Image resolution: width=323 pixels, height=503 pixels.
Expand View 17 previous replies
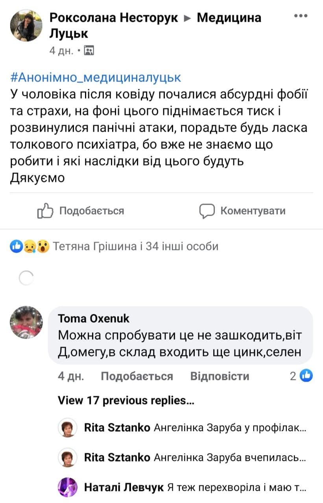pyautogui.click(x=126, y=400)
